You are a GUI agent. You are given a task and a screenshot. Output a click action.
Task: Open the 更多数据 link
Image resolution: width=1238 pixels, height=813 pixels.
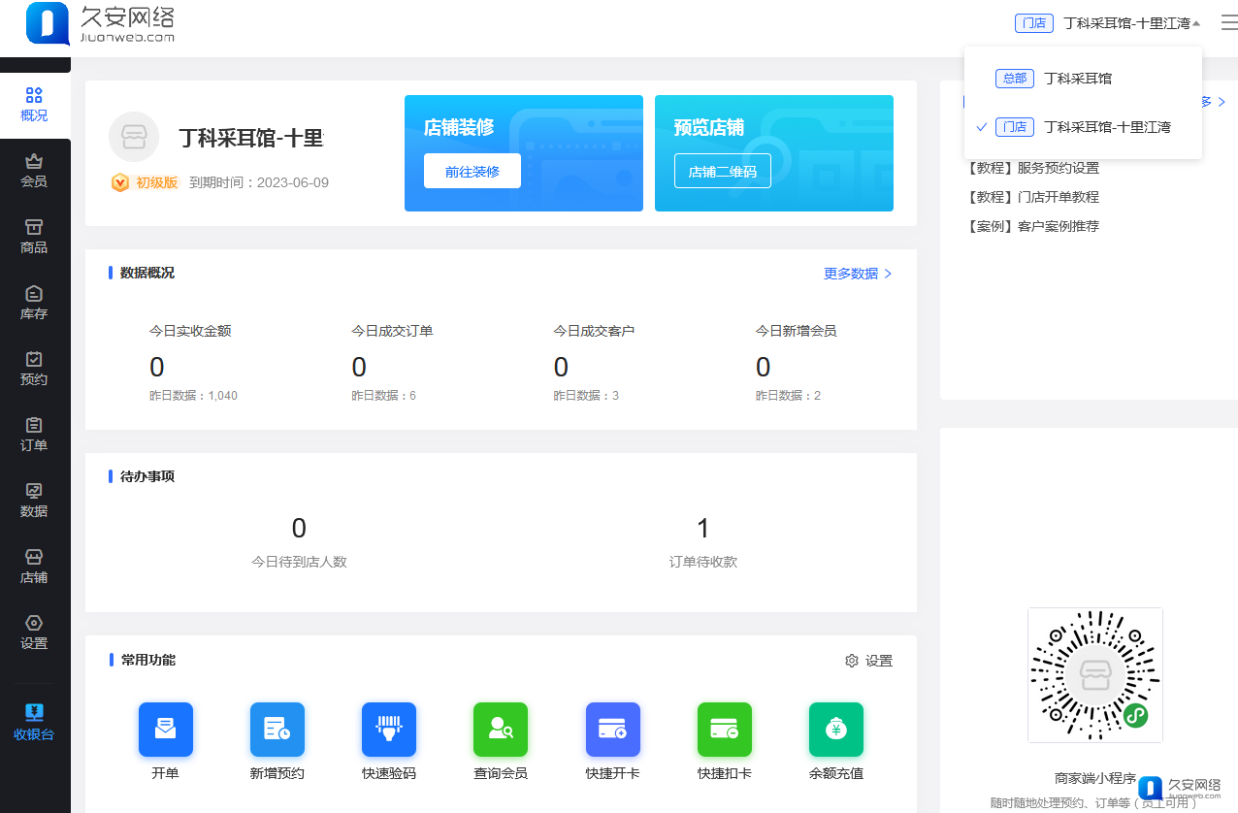(x=858, y=274)
